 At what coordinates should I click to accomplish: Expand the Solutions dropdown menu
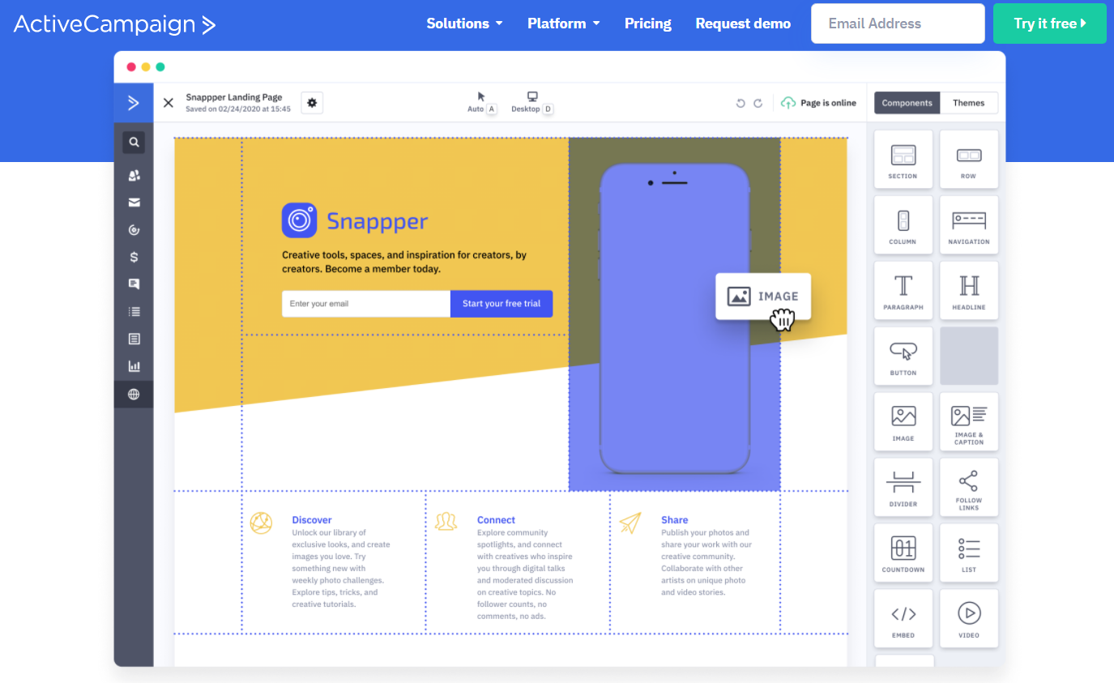click(x=464, y=23)
